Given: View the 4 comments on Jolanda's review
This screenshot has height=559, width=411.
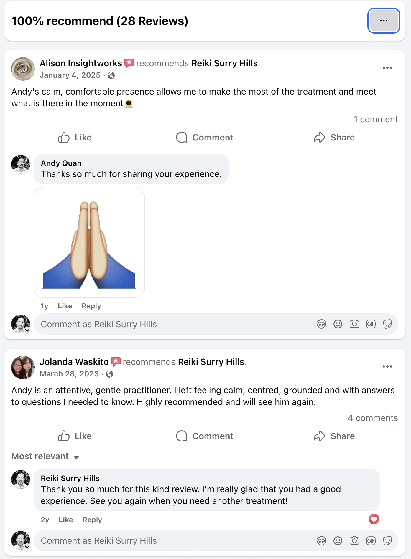Looking at the screenshot, I should coord(373,418).
